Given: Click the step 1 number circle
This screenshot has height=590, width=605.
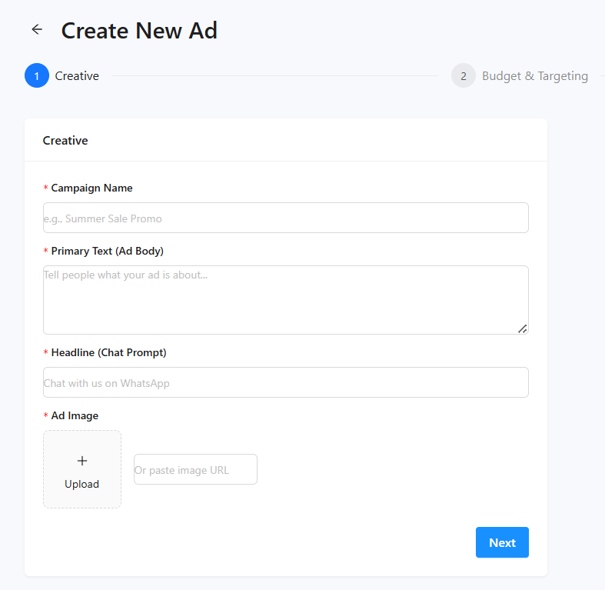Looking at the screenshot, I should point(37,76).
